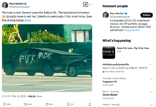Click the Grok icon on the post
This screenshot has width=156, height=107.
(x=85, y=5)
